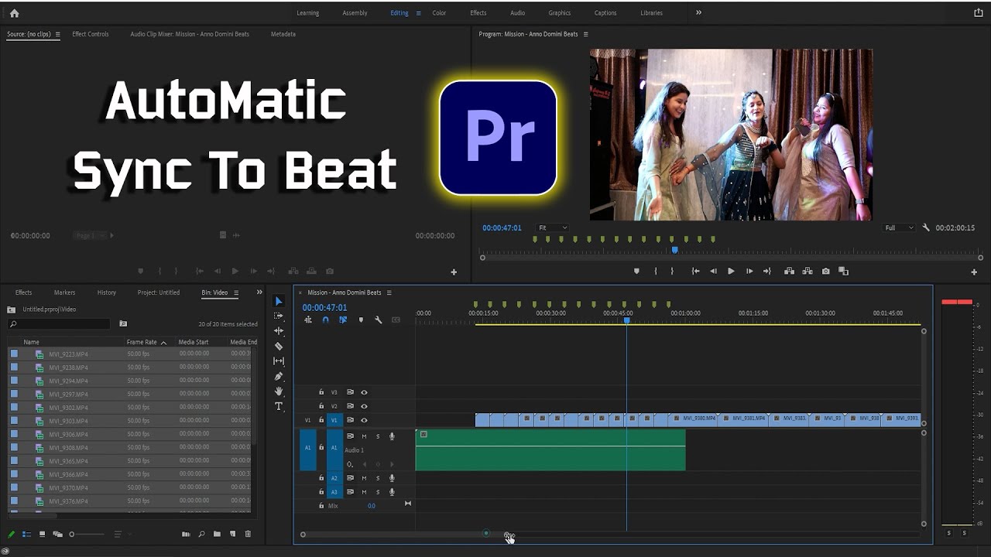Delete selected items with trash icon

tap(248, 534)
